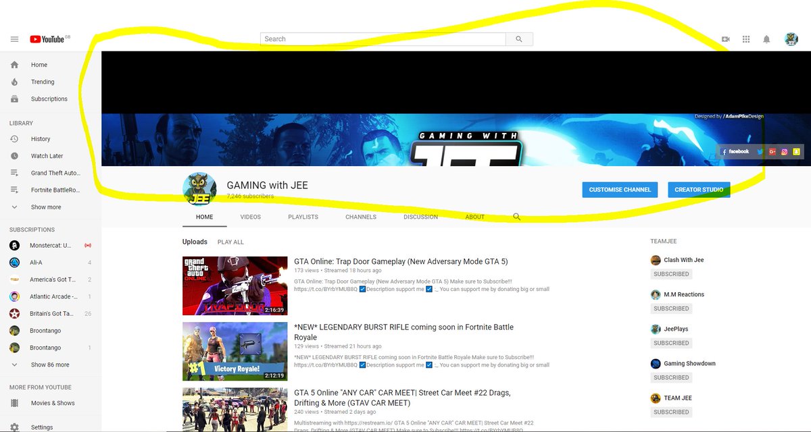The width and height of the screenshot is (811, 432).
Task: Open the GTA Online Trap Door thumbnail
Action: 235,286
